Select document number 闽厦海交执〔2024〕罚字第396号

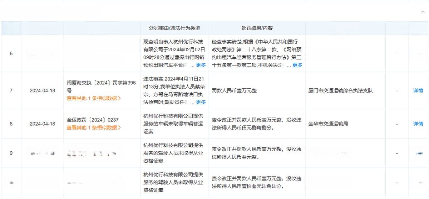pos(101,87)
